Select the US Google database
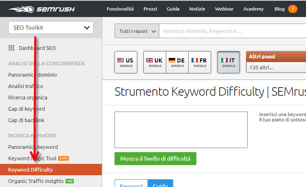 (126, 62)
